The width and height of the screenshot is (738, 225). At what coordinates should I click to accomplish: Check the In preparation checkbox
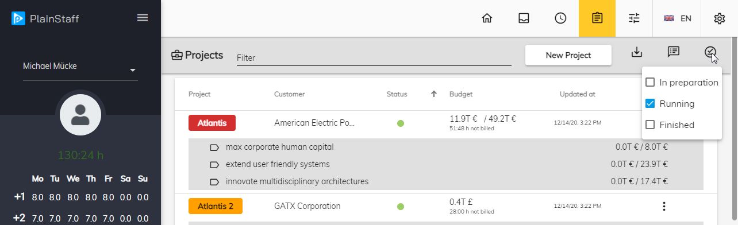(x=650, y=83)
